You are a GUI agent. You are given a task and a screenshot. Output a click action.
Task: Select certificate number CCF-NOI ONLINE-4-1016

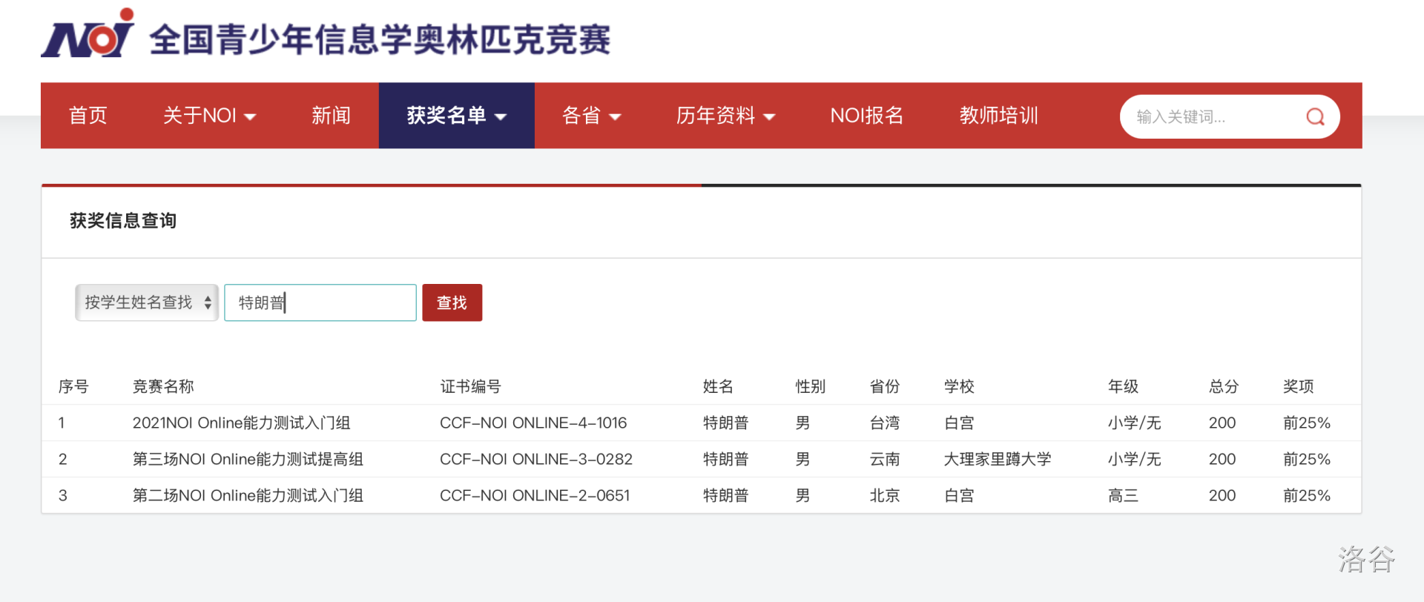[533, 423]
